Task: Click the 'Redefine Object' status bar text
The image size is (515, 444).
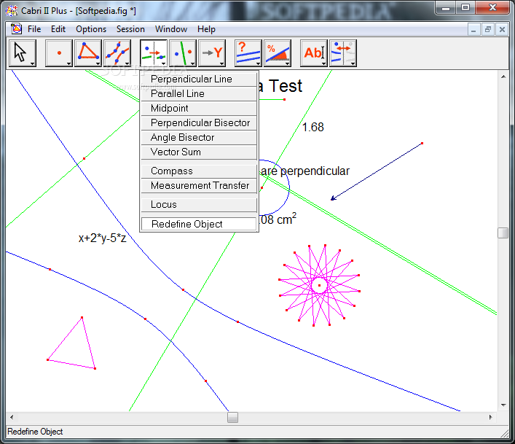Action: point(35,432)
